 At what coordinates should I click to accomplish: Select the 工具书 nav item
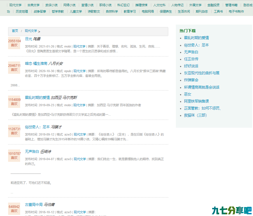pyautogui.click(x=218, y=11)
